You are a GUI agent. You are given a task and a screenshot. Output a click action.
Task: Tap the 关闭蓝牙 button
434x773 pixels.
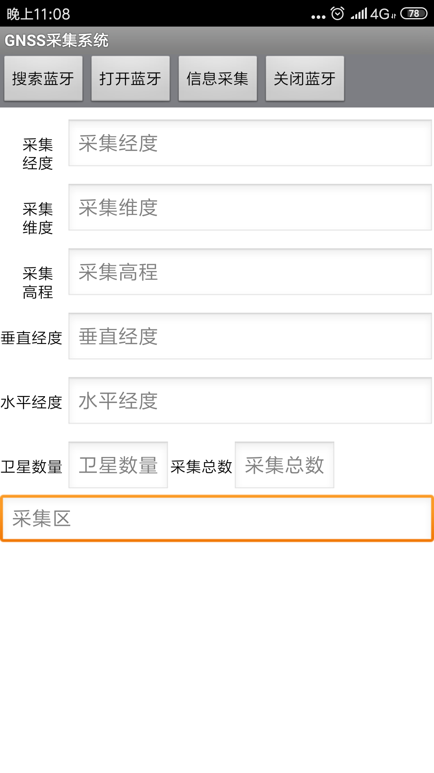pos(305,79)
